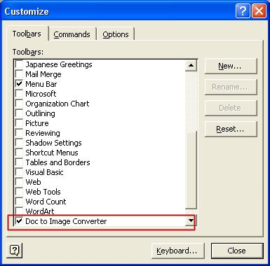Enable the Reviewing toolbar checkbox

tap(19, 132)
